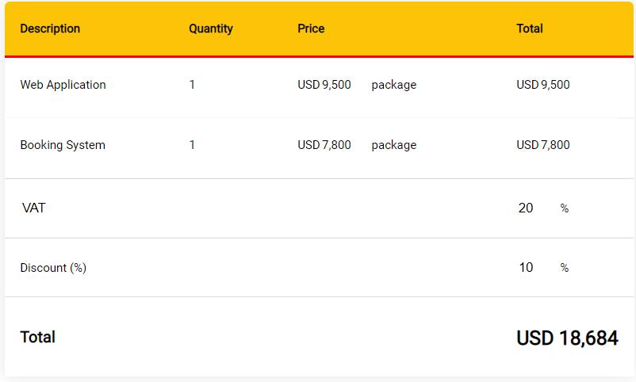Screen dimensions: 636x382
Task: Click the Booking System quantity value
Action: pyautogui.click(x=192, y=145)
